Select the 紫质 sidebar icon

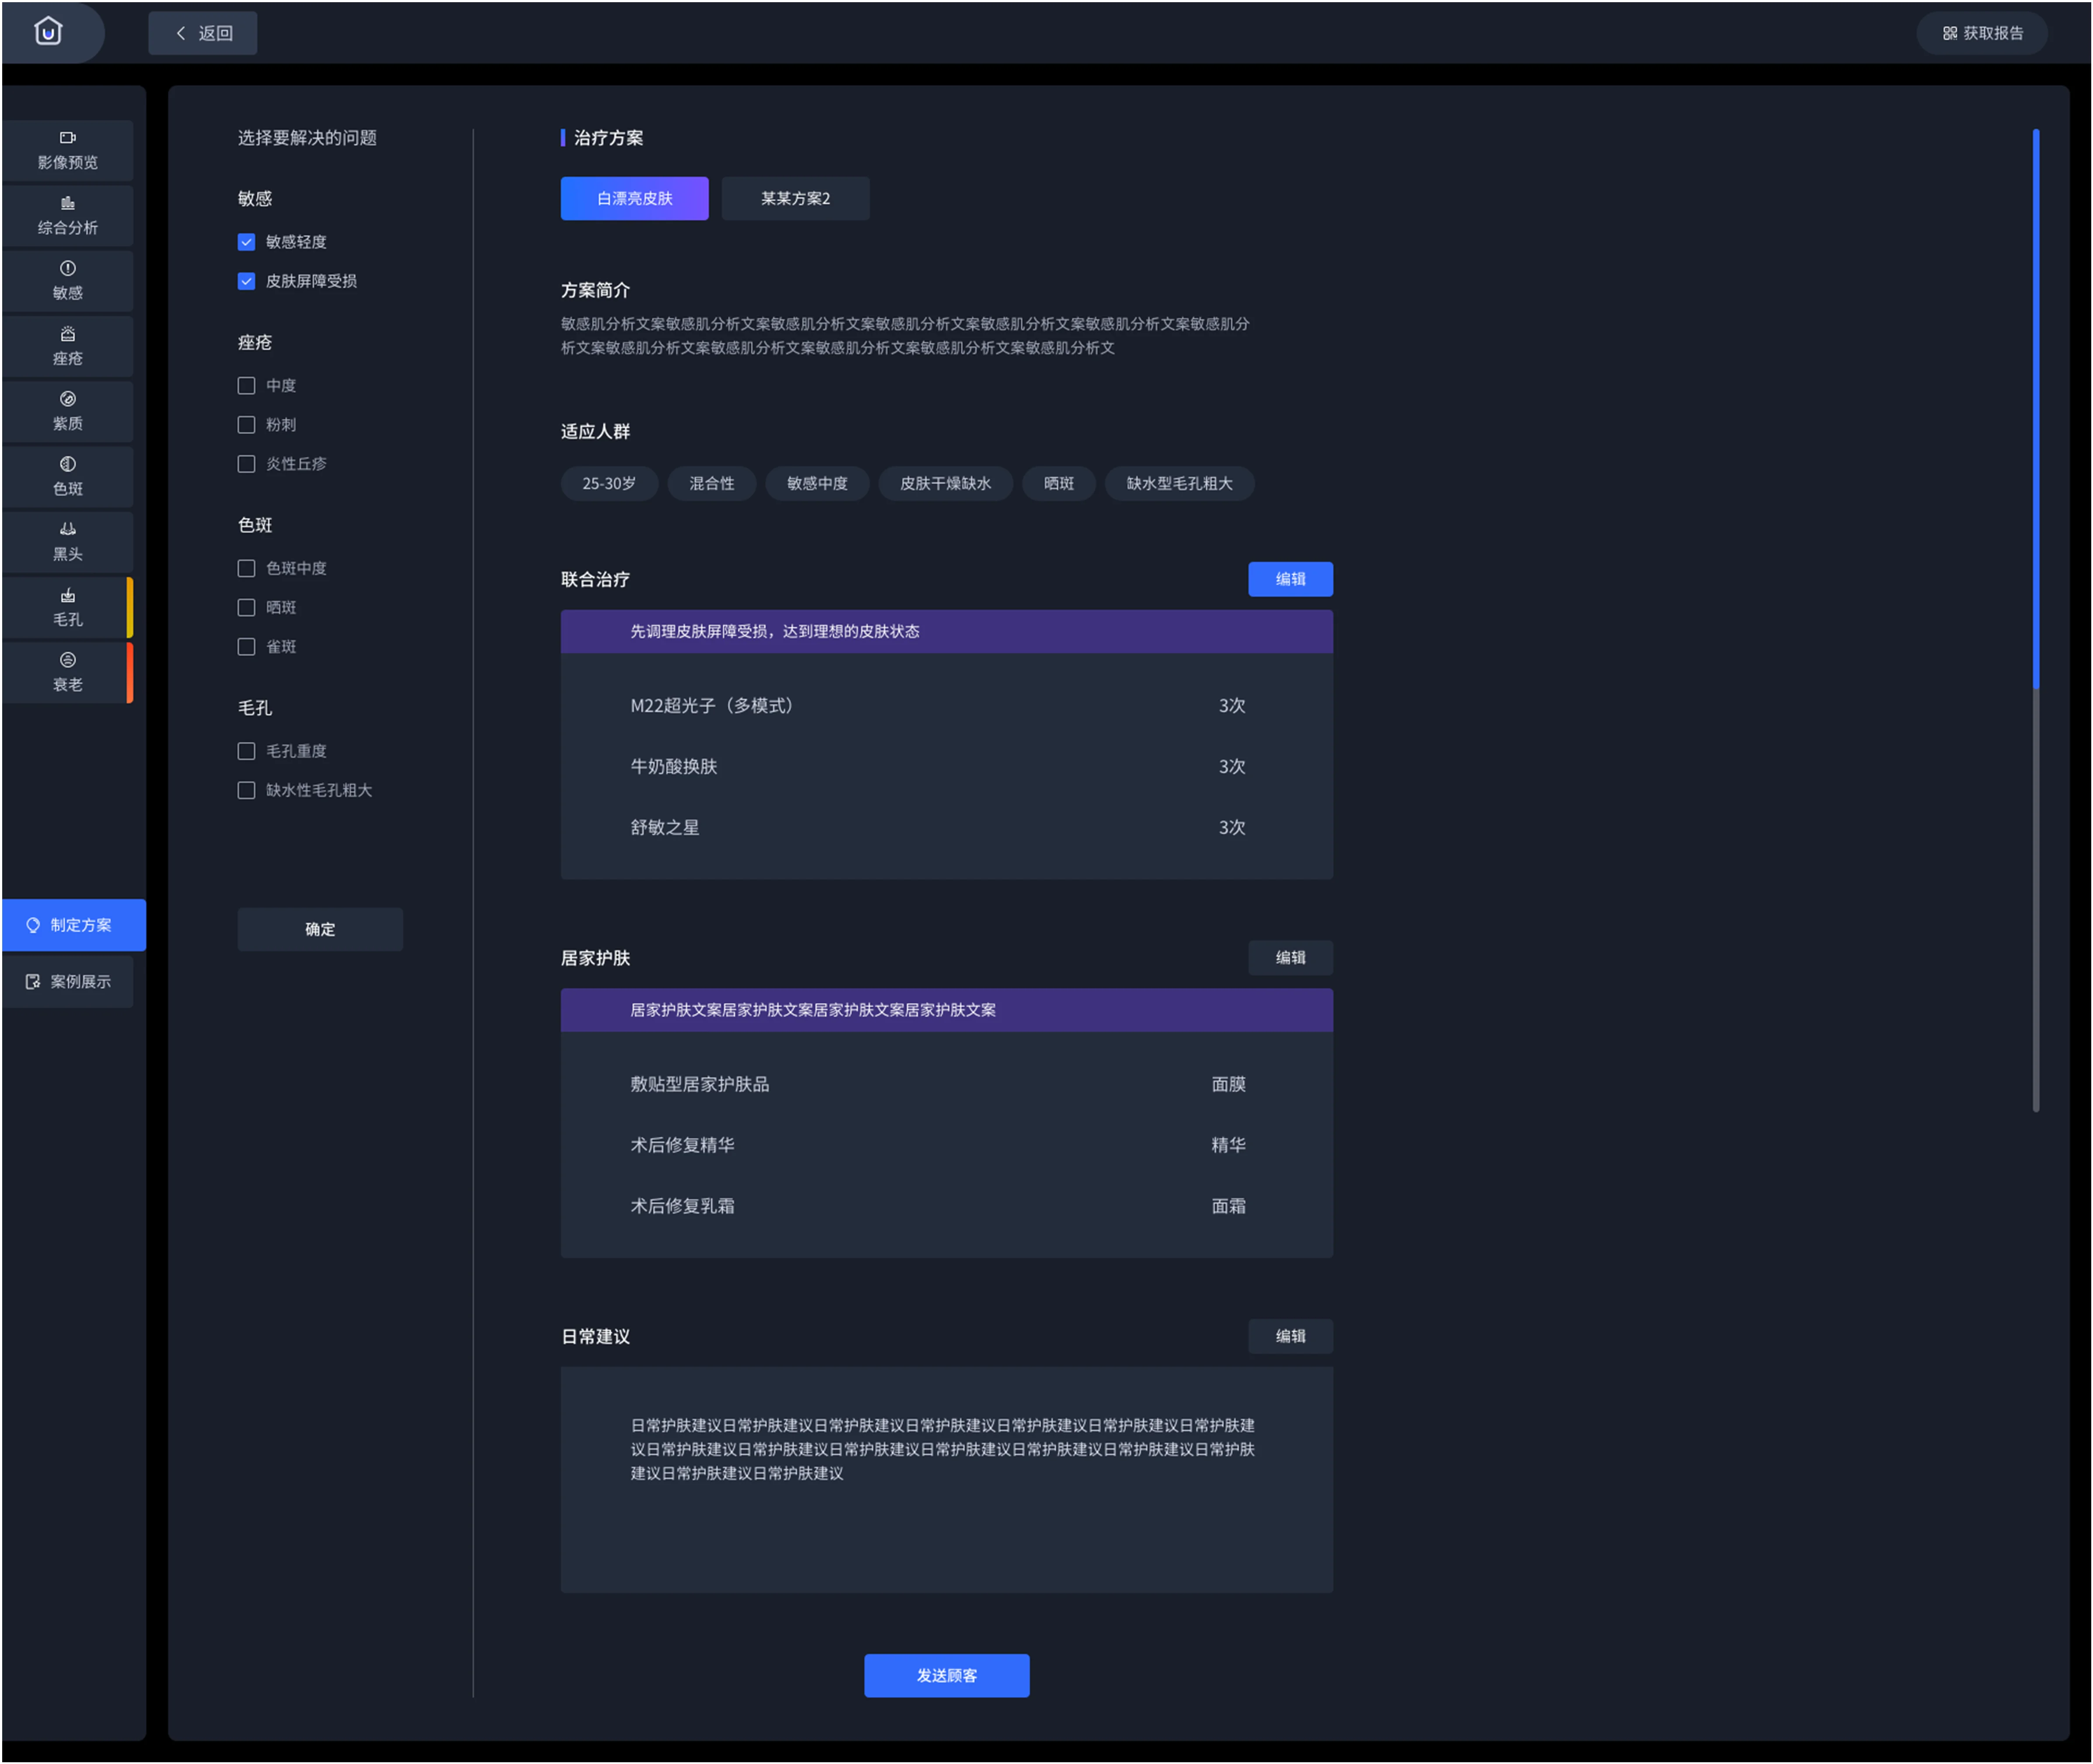point(67,410)
